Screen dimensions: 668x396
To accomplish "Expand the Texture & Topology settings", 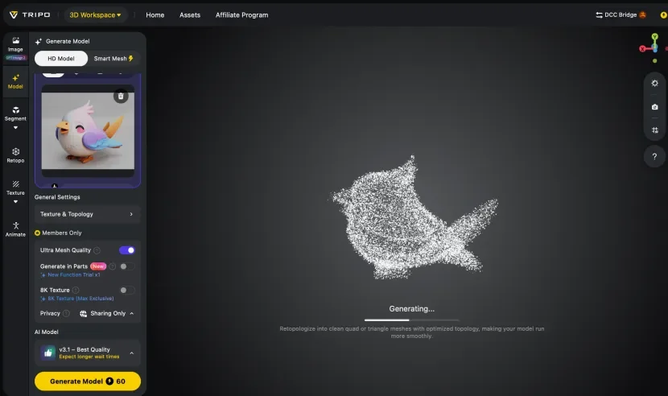I will (88, 214).
